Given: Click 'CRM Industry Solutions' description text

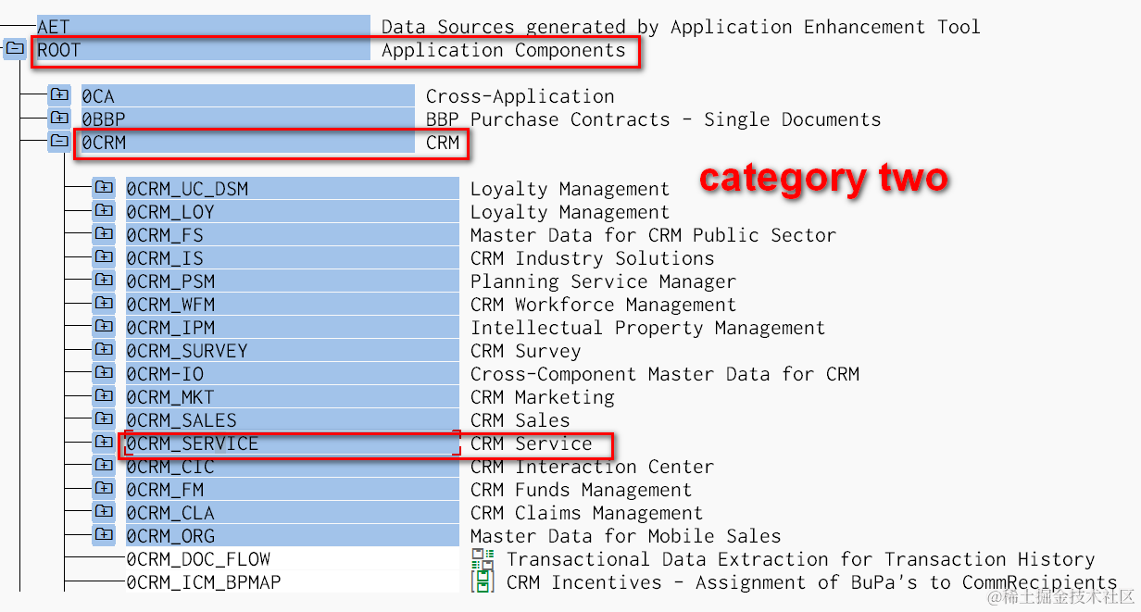Looking at the screenshot, I should tap(593, 258).
